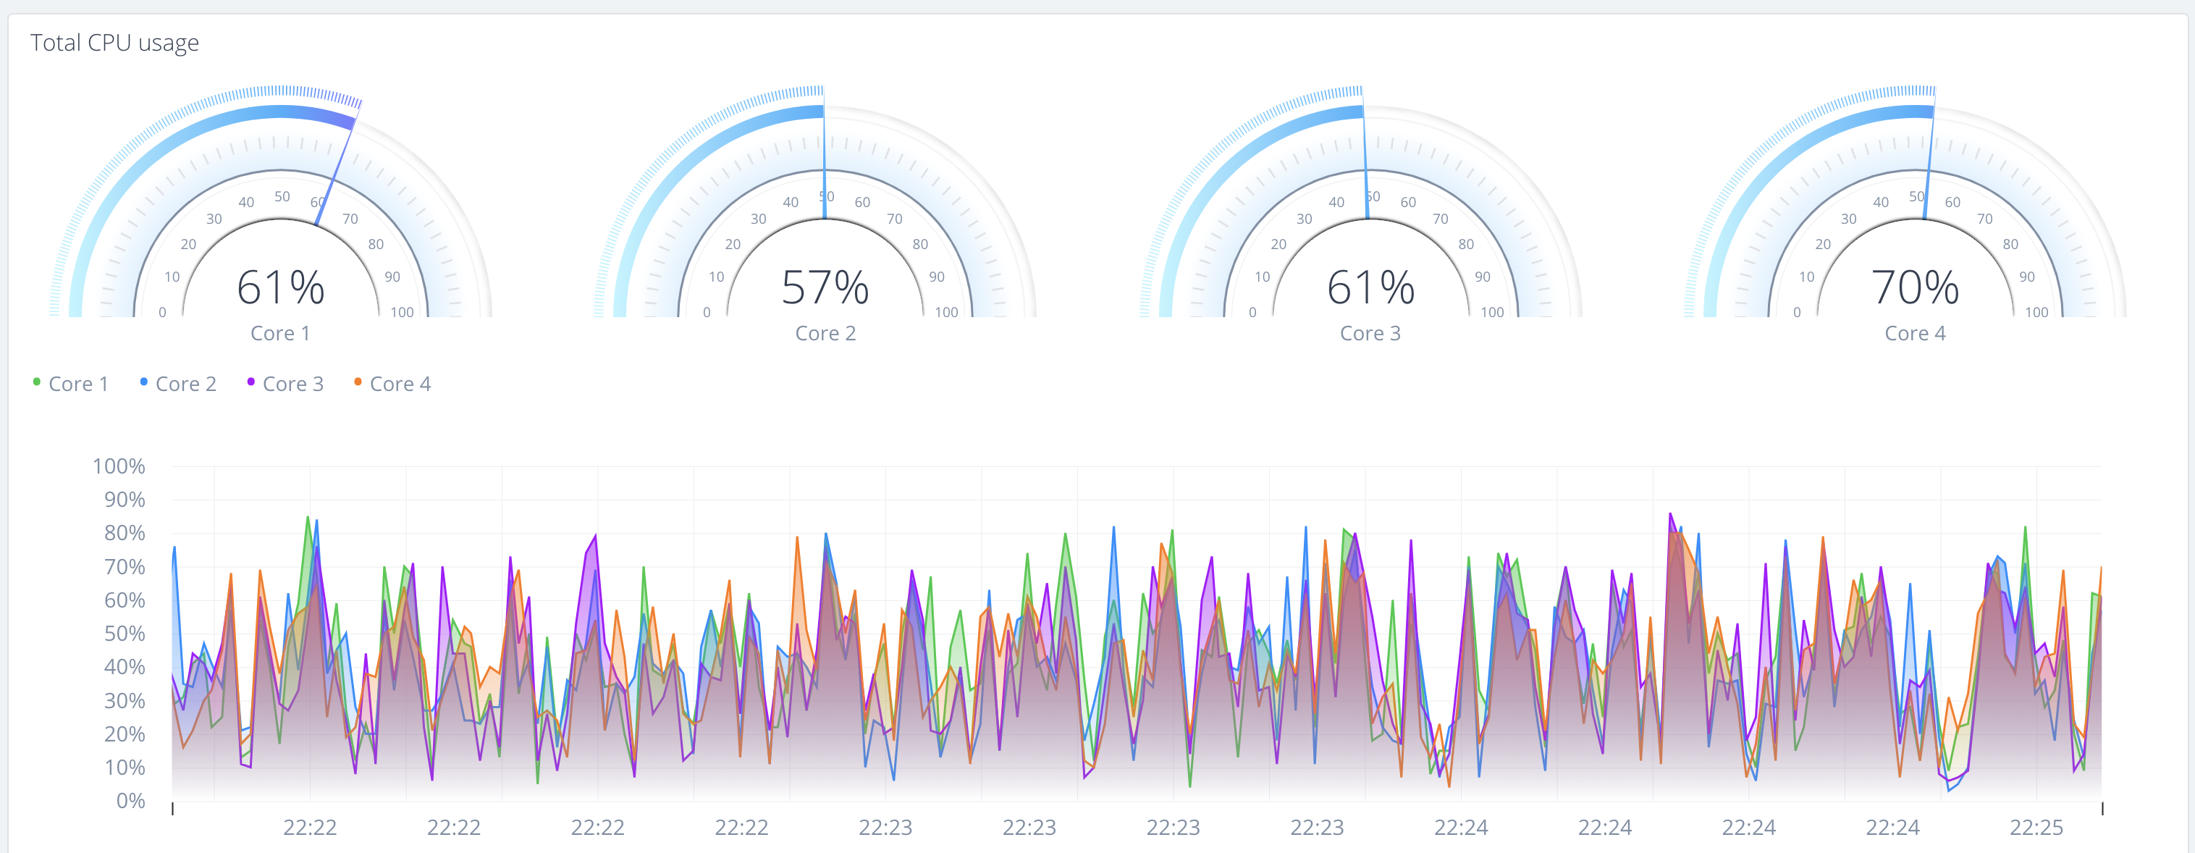Click the 61% value in the Core 3 gauge
Screen dimensions: 2195x853
click(x=1370, y=287)
